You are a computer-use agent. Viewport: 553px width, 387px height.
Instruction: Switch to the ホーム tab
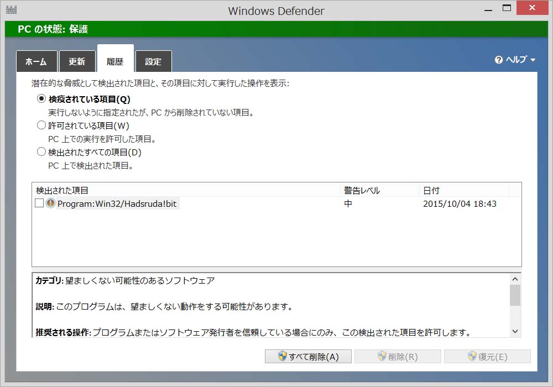coord(36,61)
